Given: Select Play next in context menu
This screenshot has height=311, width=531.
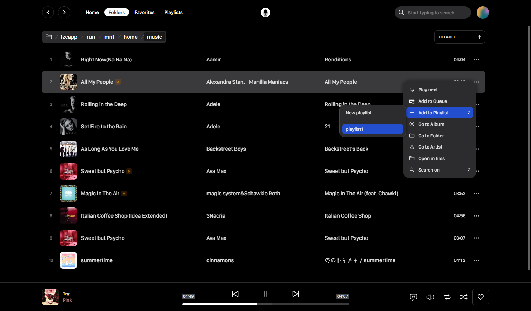Looking at the screenshot, I should pos(440,90).
